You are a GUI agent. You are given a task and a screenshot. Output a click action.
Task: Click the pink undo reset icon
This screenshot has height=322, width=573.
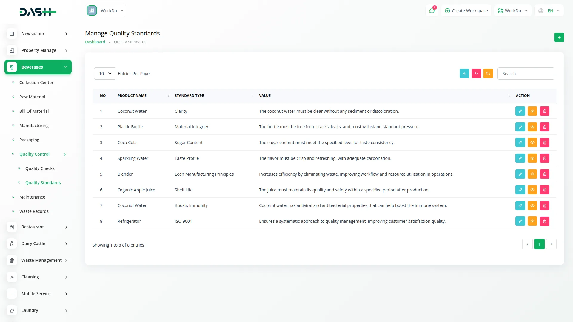pos(476,74)
